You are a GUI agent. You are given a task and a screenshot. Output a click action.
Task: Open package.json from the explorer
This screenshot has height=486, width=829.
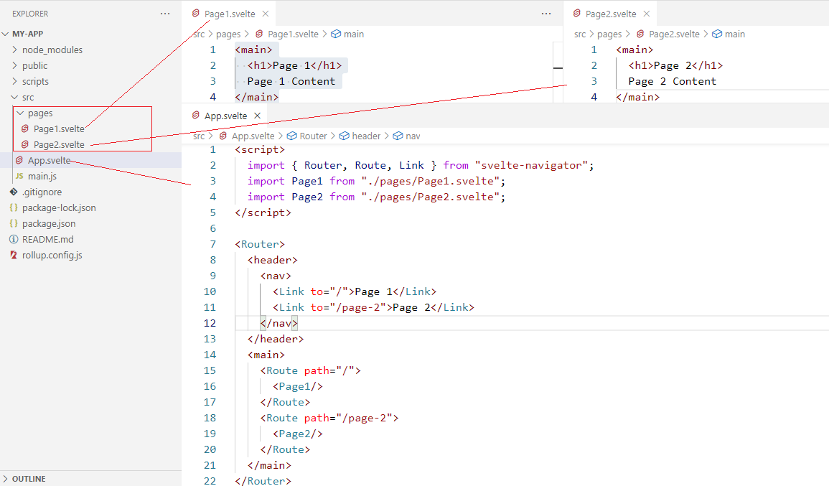pos(49,223)
